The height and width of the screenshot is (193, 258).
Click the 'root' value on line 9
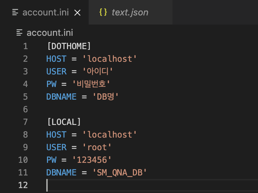pos(97,147)
